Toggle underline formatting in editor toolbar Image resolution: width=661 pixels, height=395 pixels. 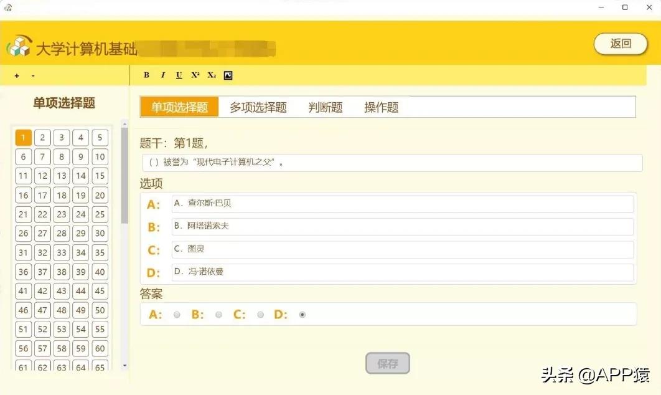[179, 75]
